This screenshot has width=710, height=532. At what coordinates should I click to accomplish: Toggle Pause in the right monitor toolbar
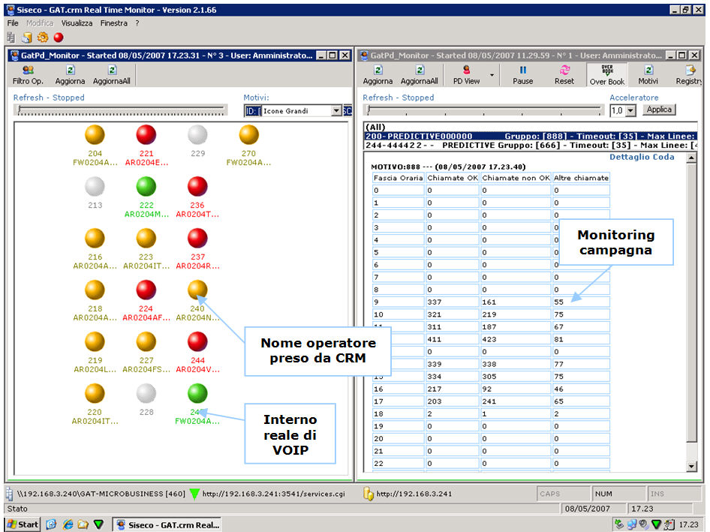(523, 74)
